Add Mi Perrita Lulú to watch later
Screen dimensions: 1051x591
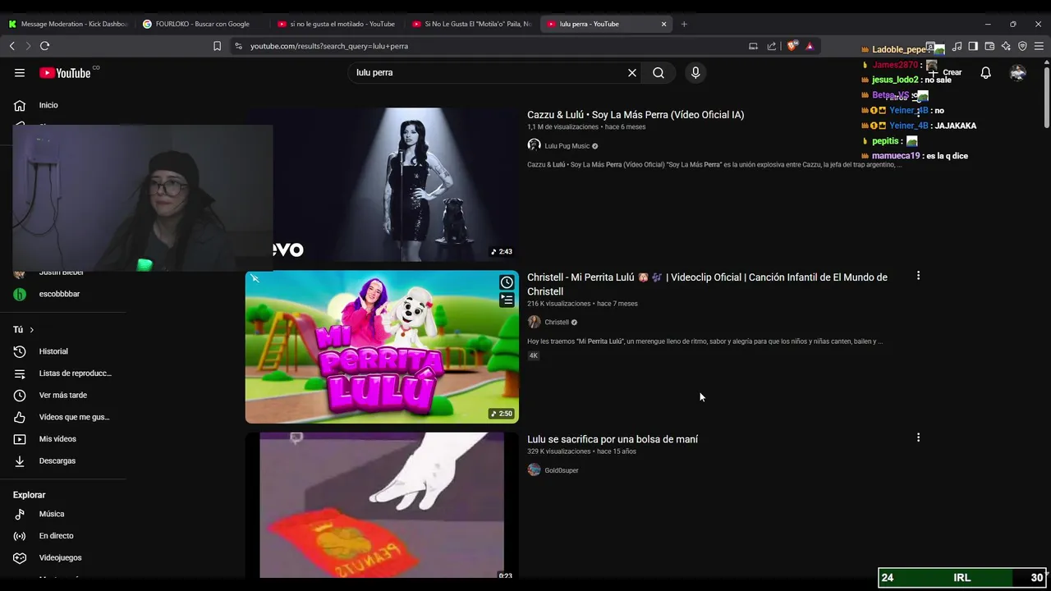507,282
